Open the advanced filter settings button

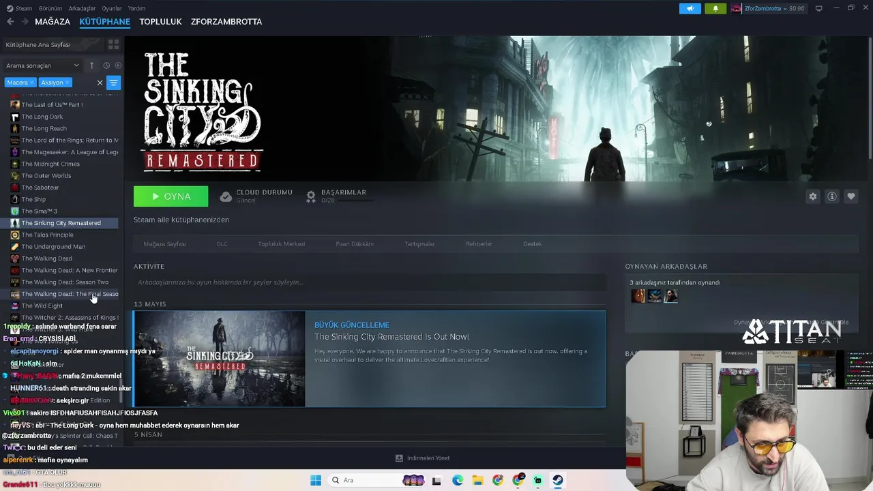click(x=113, y=83)
